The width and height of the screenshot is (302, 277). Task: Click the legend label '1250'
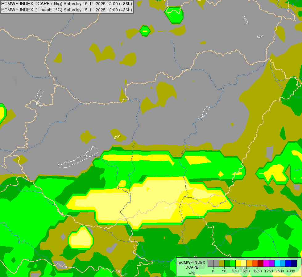pos(258,271)
